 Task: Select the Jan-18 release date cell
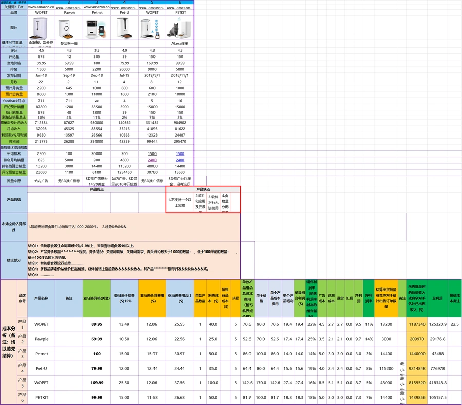click(x=41, y=75)
